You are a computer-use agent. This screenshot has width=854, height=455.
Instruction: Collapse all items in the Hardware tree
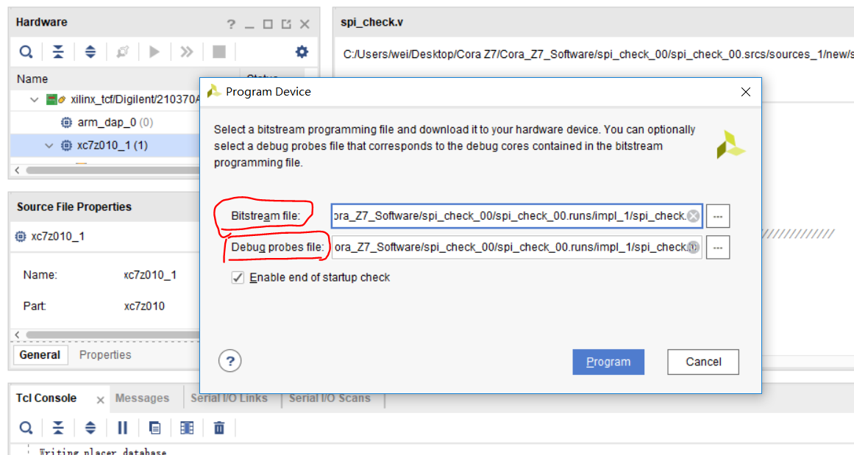(58, 51)
